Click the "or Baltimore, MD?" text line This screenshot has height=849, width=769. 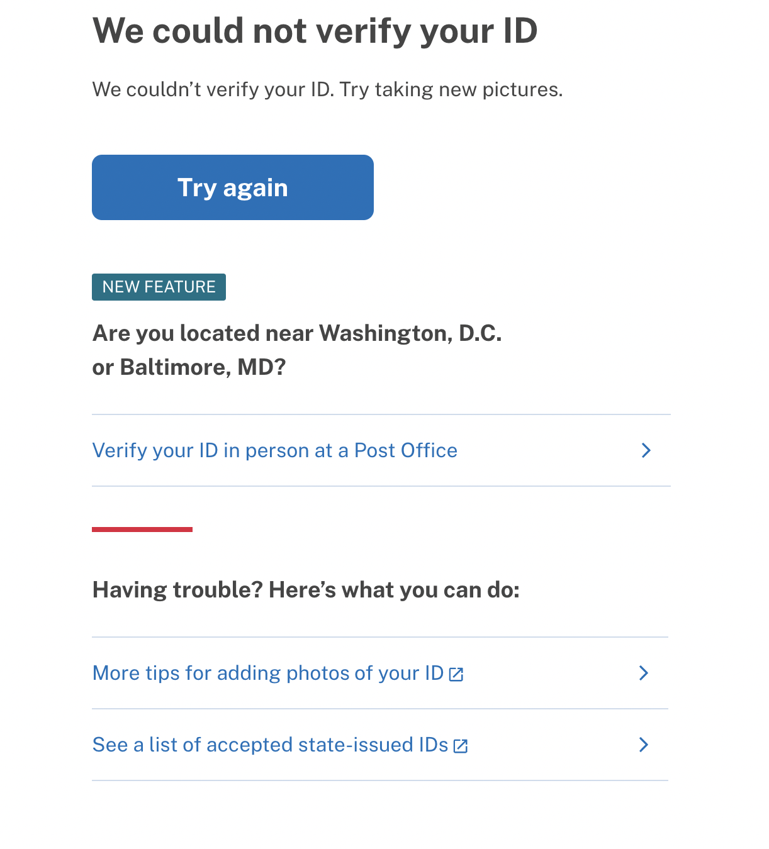pyautogui.click(x=189, y=367)
